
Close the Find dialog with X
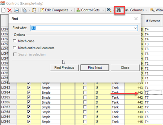coord(136,19)
